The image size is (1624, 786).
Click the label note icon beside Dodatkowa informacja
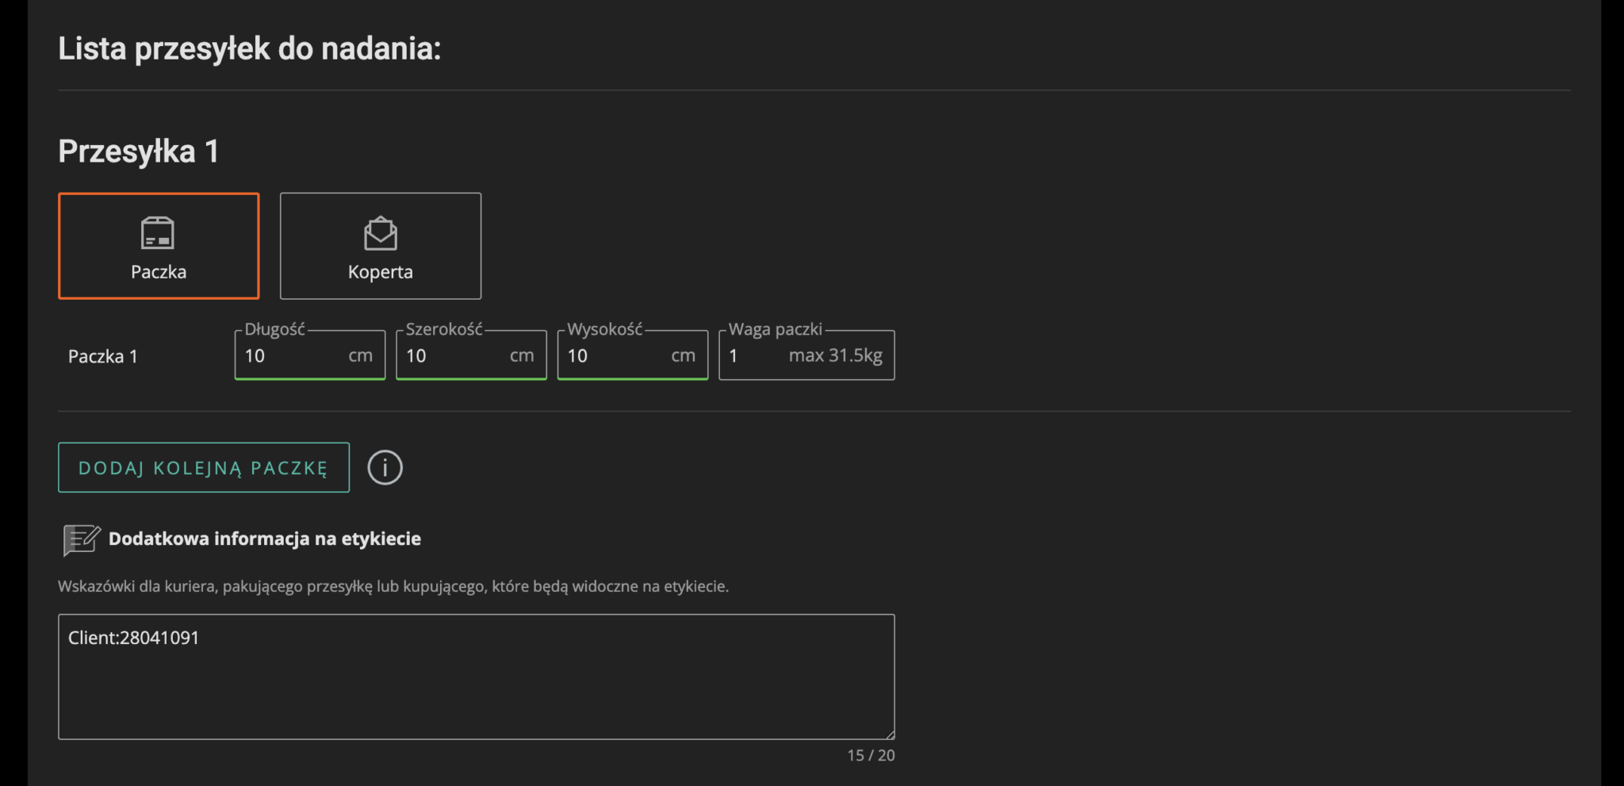[81, 539]
